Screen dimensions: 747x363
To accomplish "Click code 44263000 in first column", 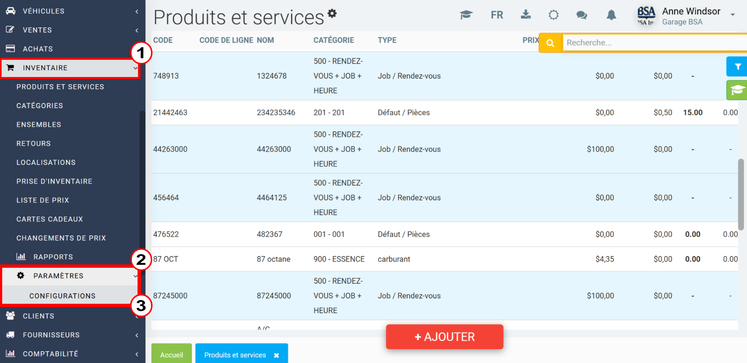I will (x=170, y=149).
